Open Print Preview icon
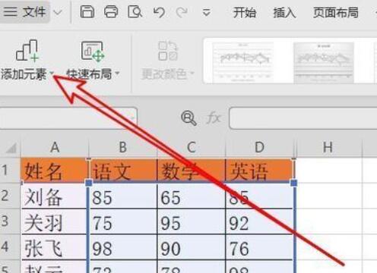Screen dimensions: 377x273 click(x=135, y=12)
